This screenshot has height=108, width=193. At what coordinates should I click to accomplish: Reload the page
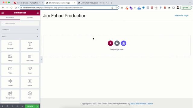coord(11,7)
